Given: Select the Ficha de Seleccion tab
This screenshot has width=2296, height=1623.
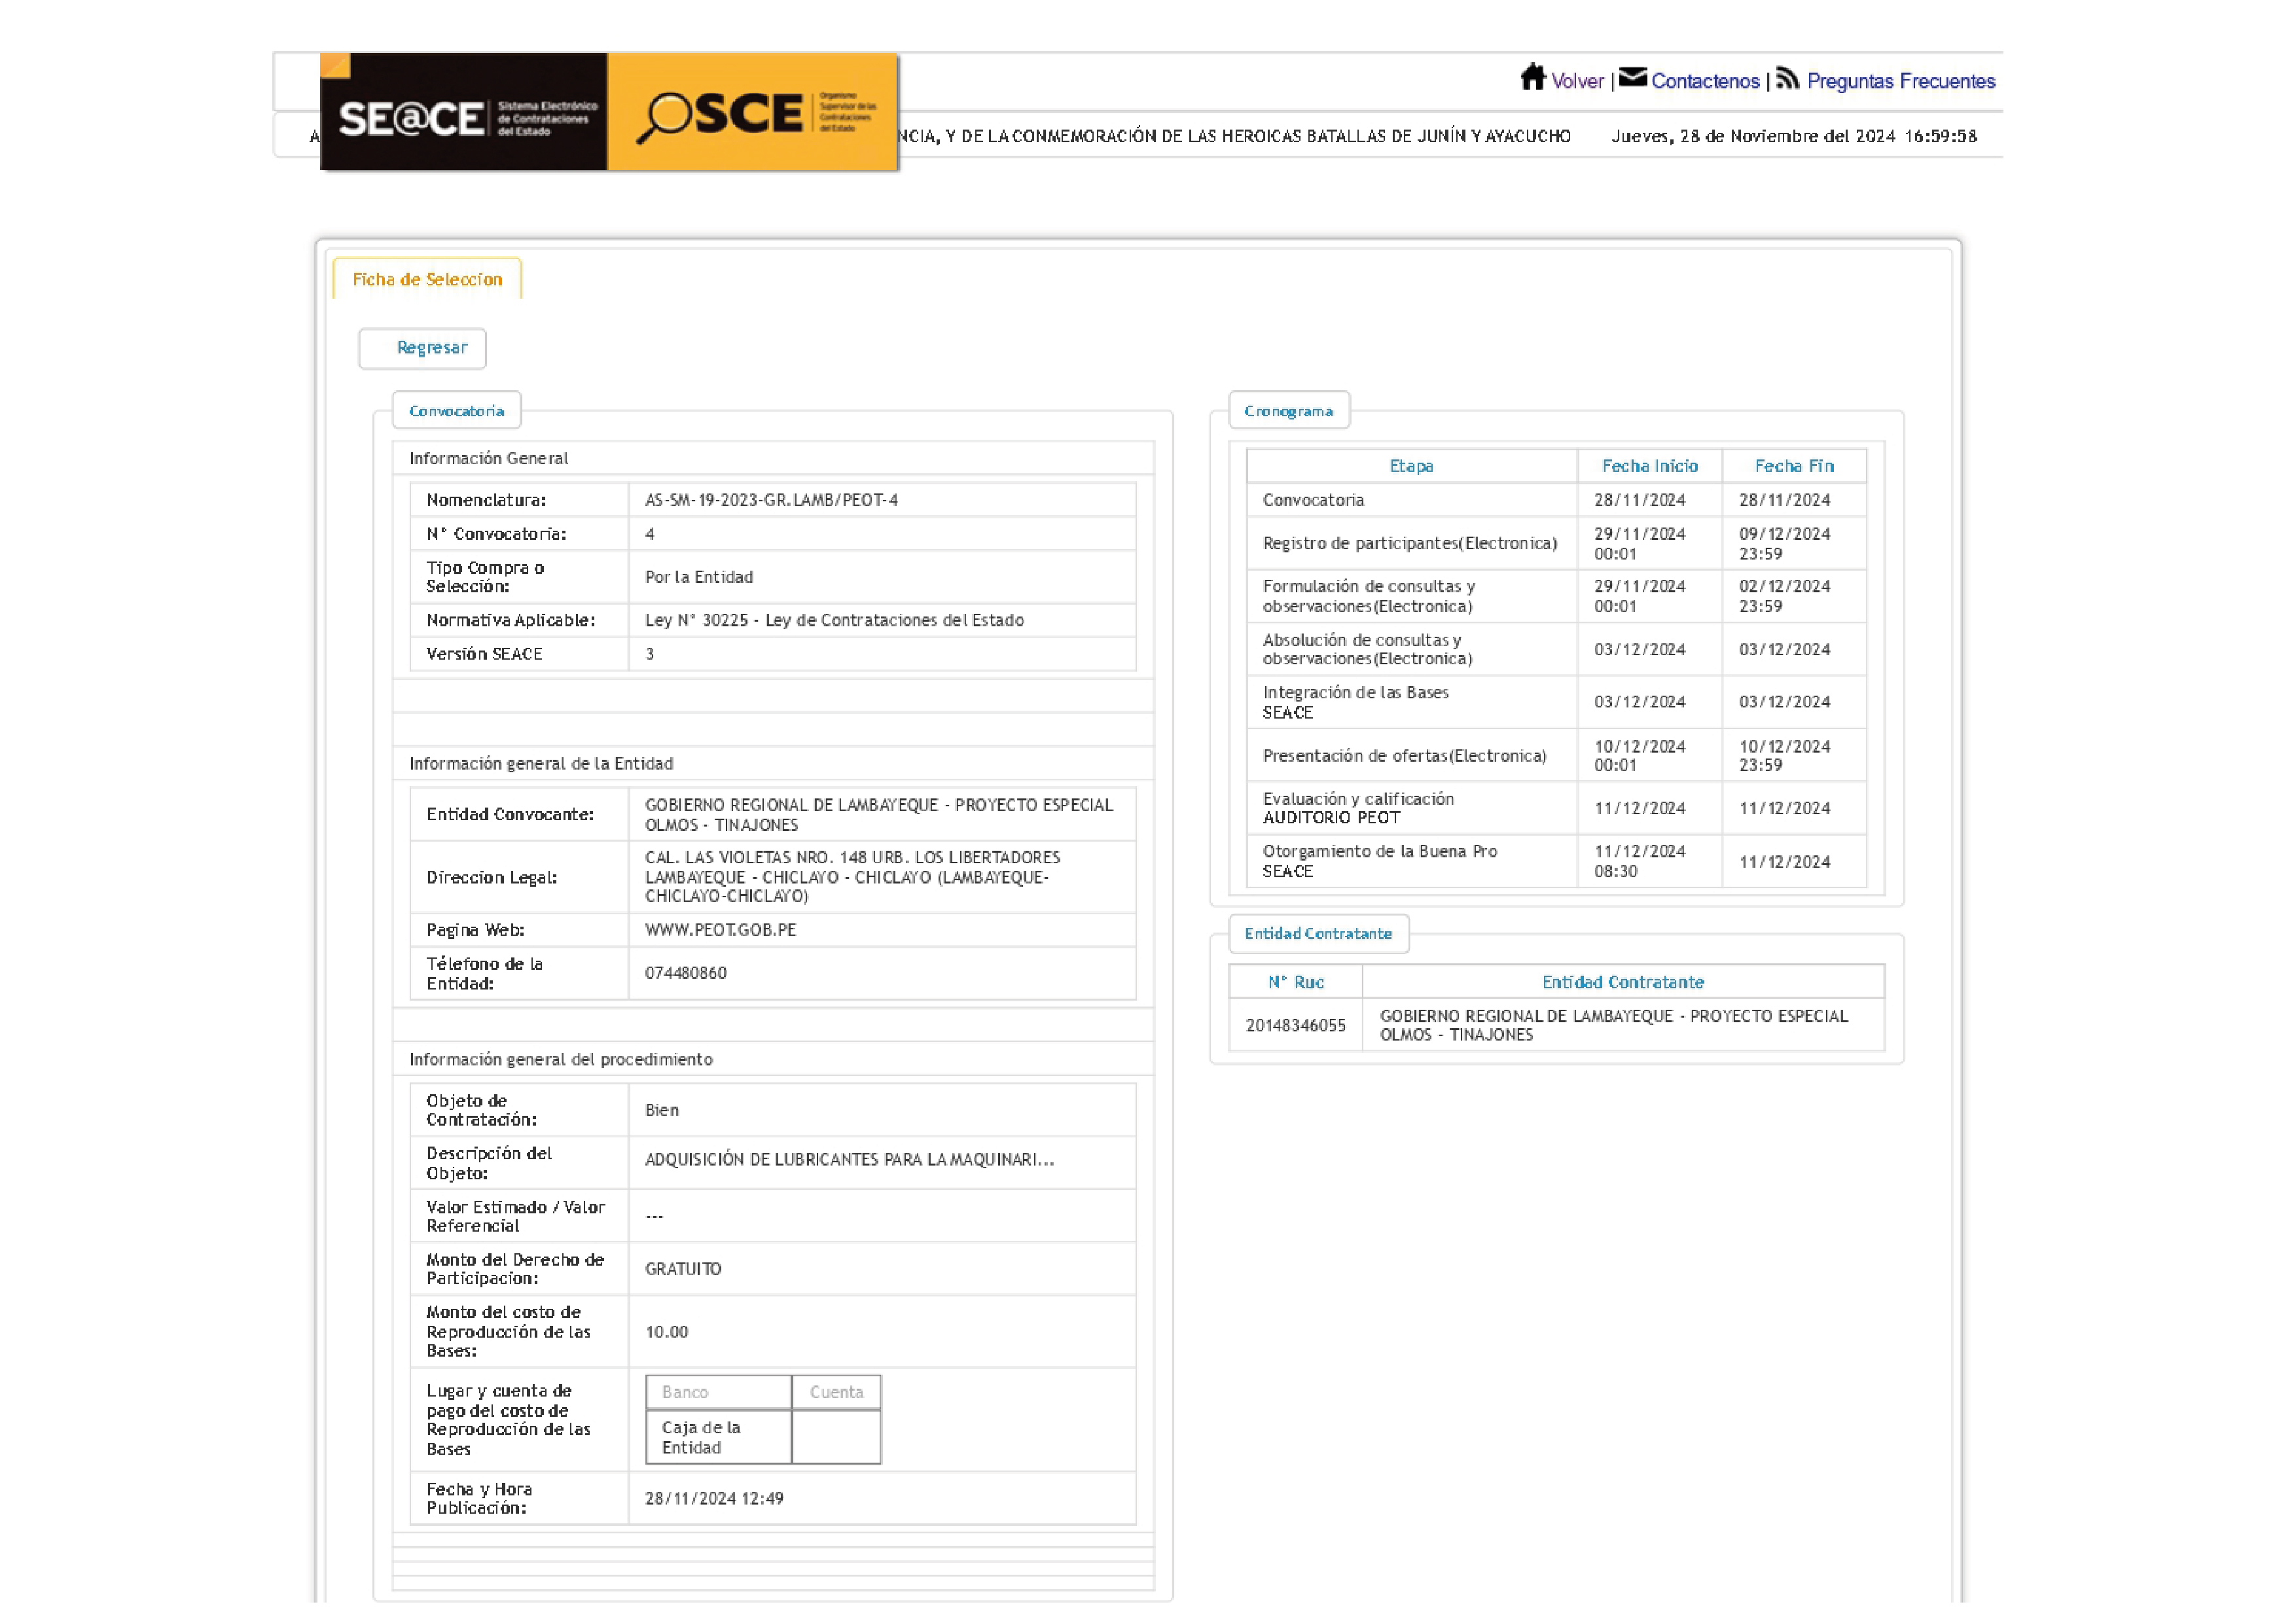Looking at the screenshot, I should click(427, 279).
